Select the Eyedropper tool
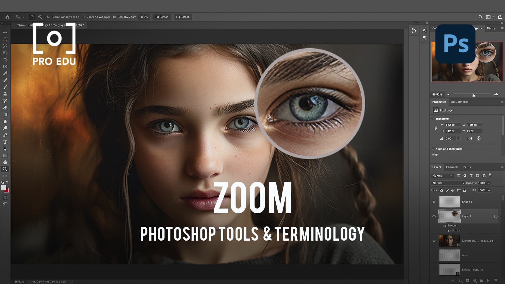505x284 pixels. pyautogui.click(x=5, y=73)
